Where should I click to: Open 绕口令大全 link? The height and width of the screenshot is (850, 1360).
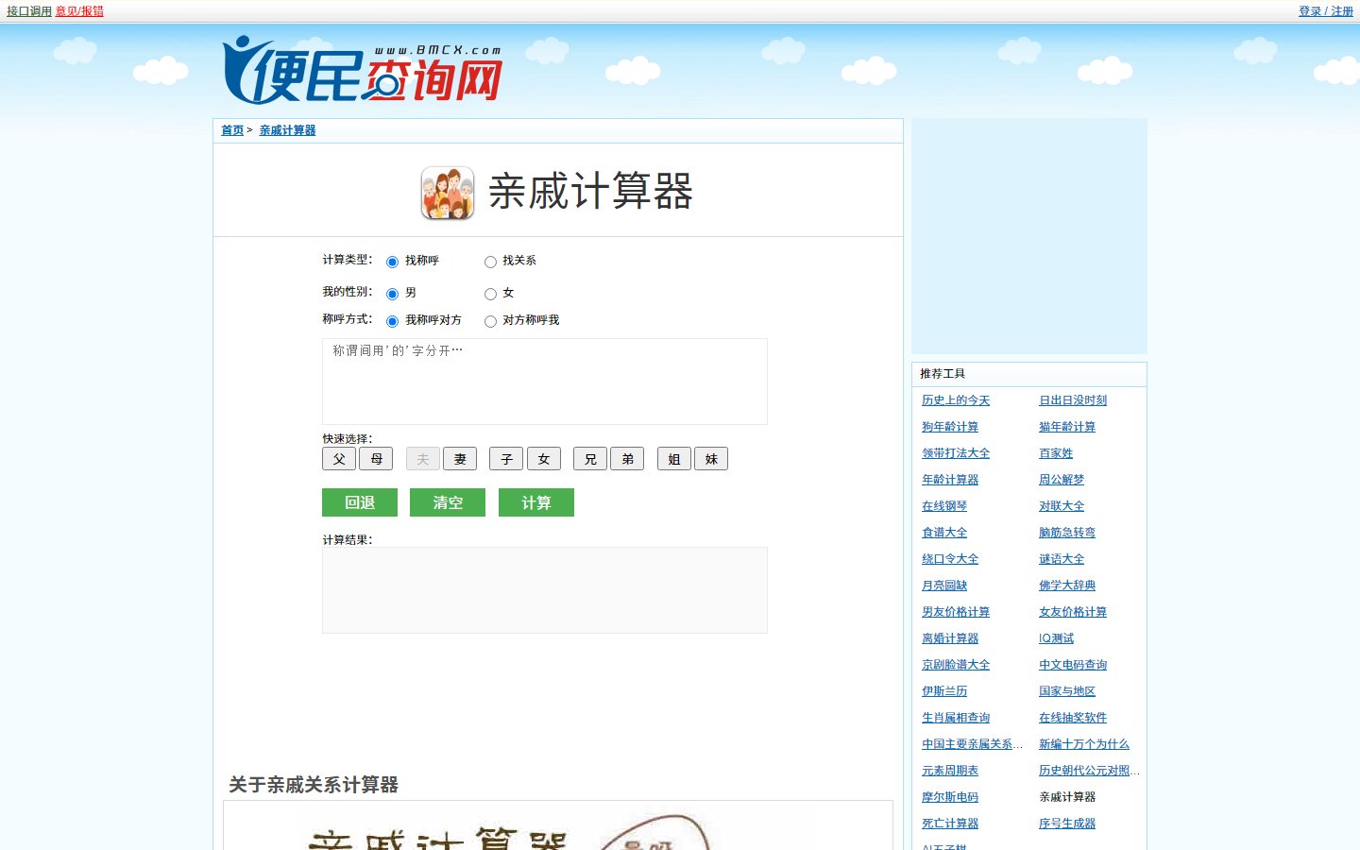pyautogui.click(x=950, y=559)
